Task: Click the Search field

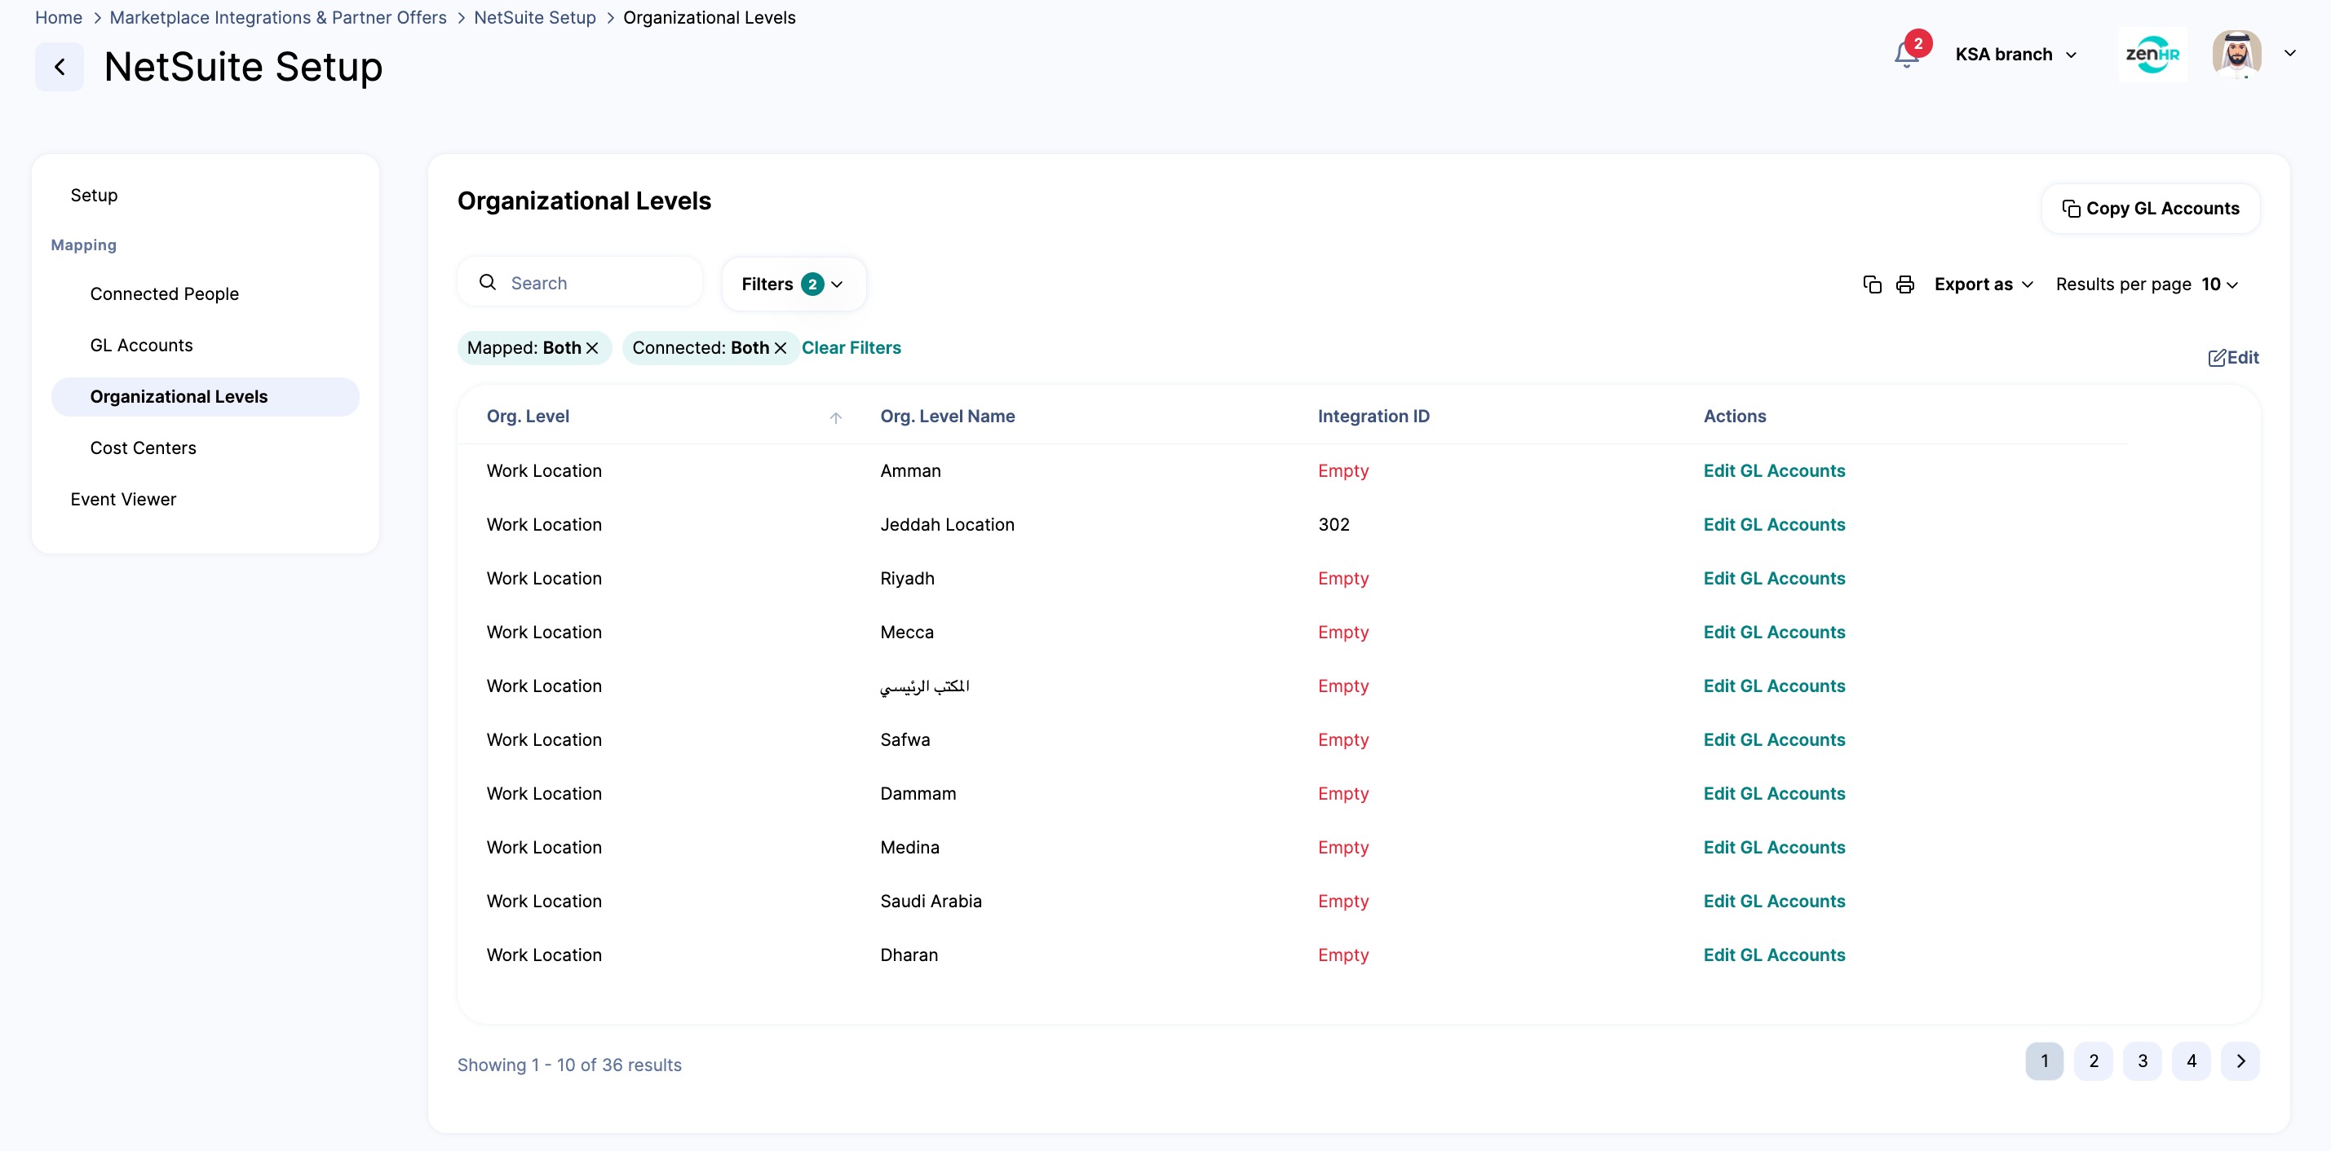Action: point(580,283)
